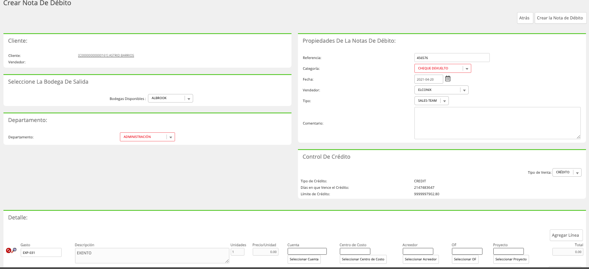Click the CREDIT value beside Tipo de Crédito

[x=420, y=181]
